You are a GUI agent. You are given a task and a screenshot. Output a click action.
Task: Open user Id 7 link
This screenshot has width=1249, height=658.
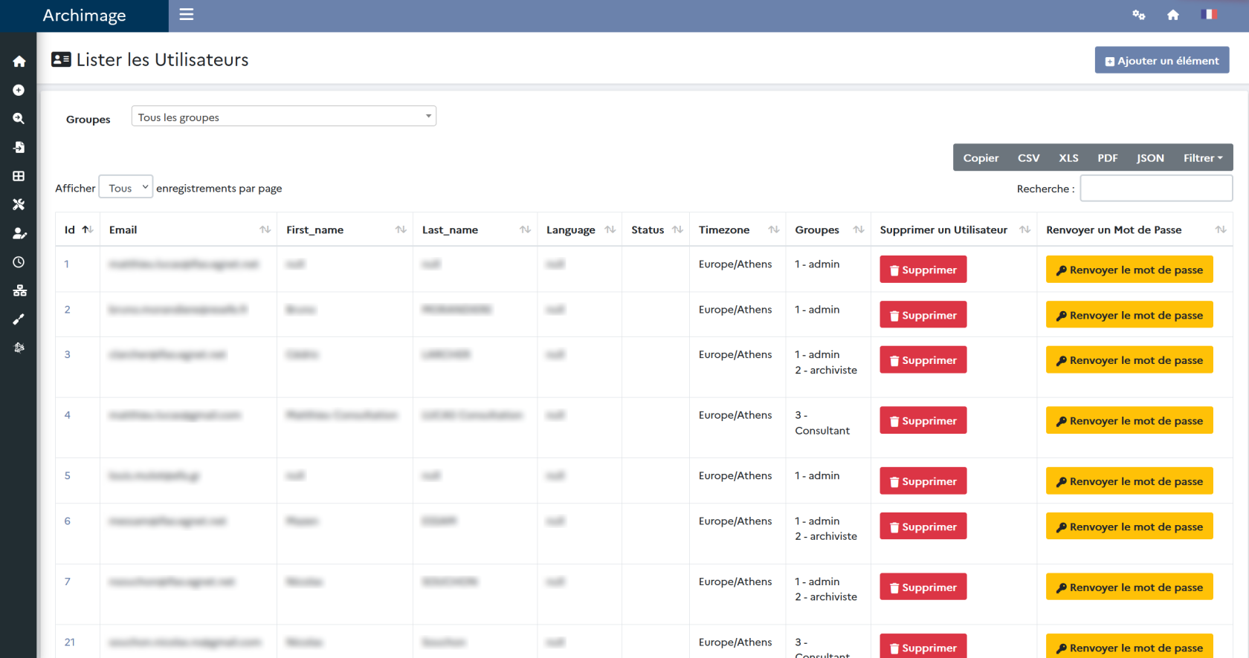point(67,582)
